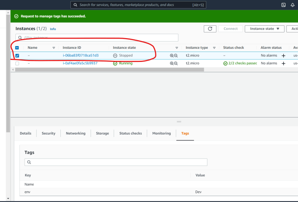Image resolution: width=298 pixels, height=202 pixels.
Task: Click the left vertical scrollbar thumb
Action: (x=8, y=73)
